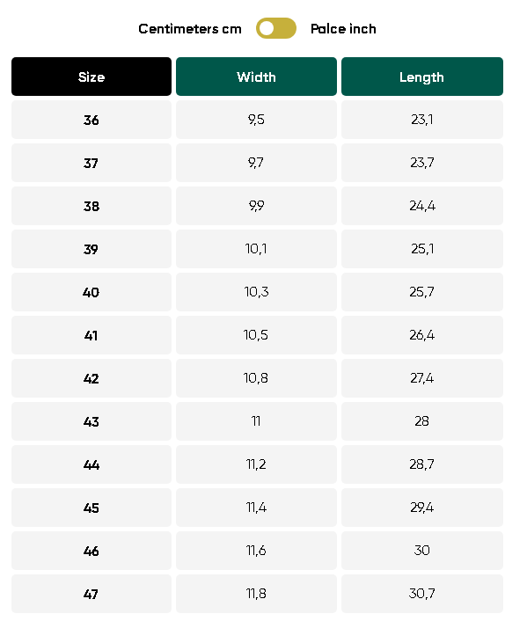Click the width value 11,6
Screen dimensions: 527x621
pyautogui.click(x=256, y=551)
